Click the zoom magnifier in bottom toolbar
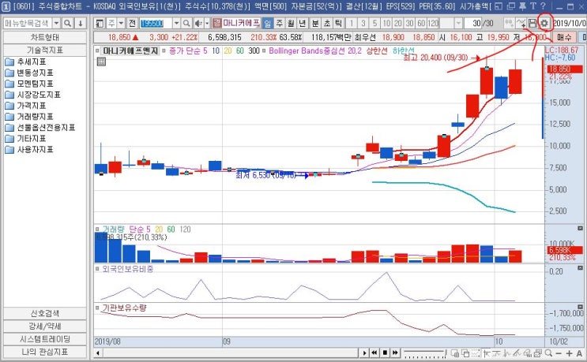Screen dimensions: 587x362 click(548, 353)
